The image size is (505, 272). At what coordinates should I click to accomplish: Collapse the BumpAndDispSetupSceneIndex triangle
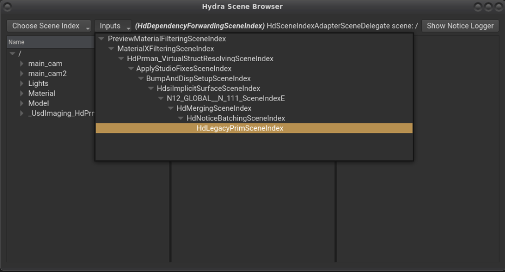[x=141, y=79]
